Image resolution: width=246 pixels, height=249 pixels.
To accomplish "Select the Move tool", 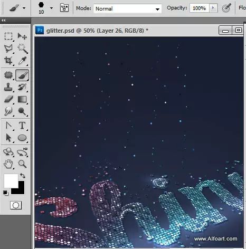I will [x=22, y=36].
